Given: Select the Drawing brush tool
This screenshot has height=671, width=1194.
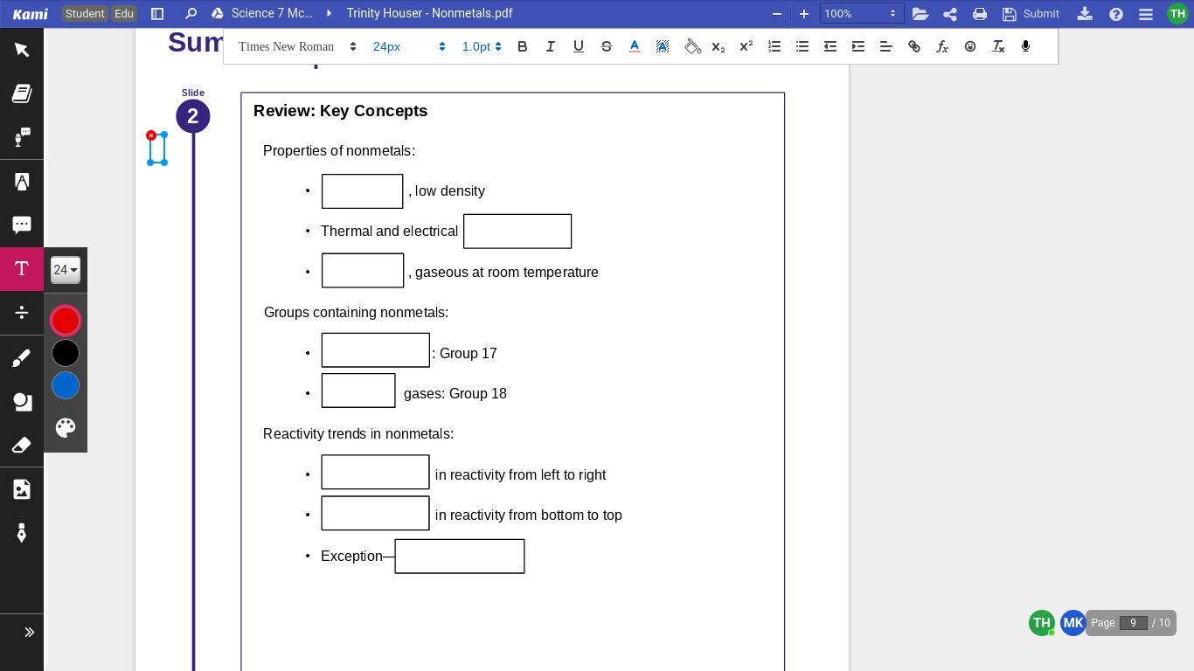Looking at the screenshot, I should [22, 357].
